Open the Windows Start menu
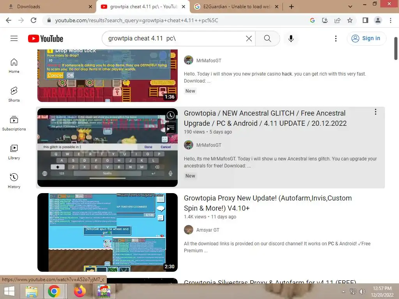Viewport: 399px width, 299px height. pyautogui.click(x=9, y=291)
